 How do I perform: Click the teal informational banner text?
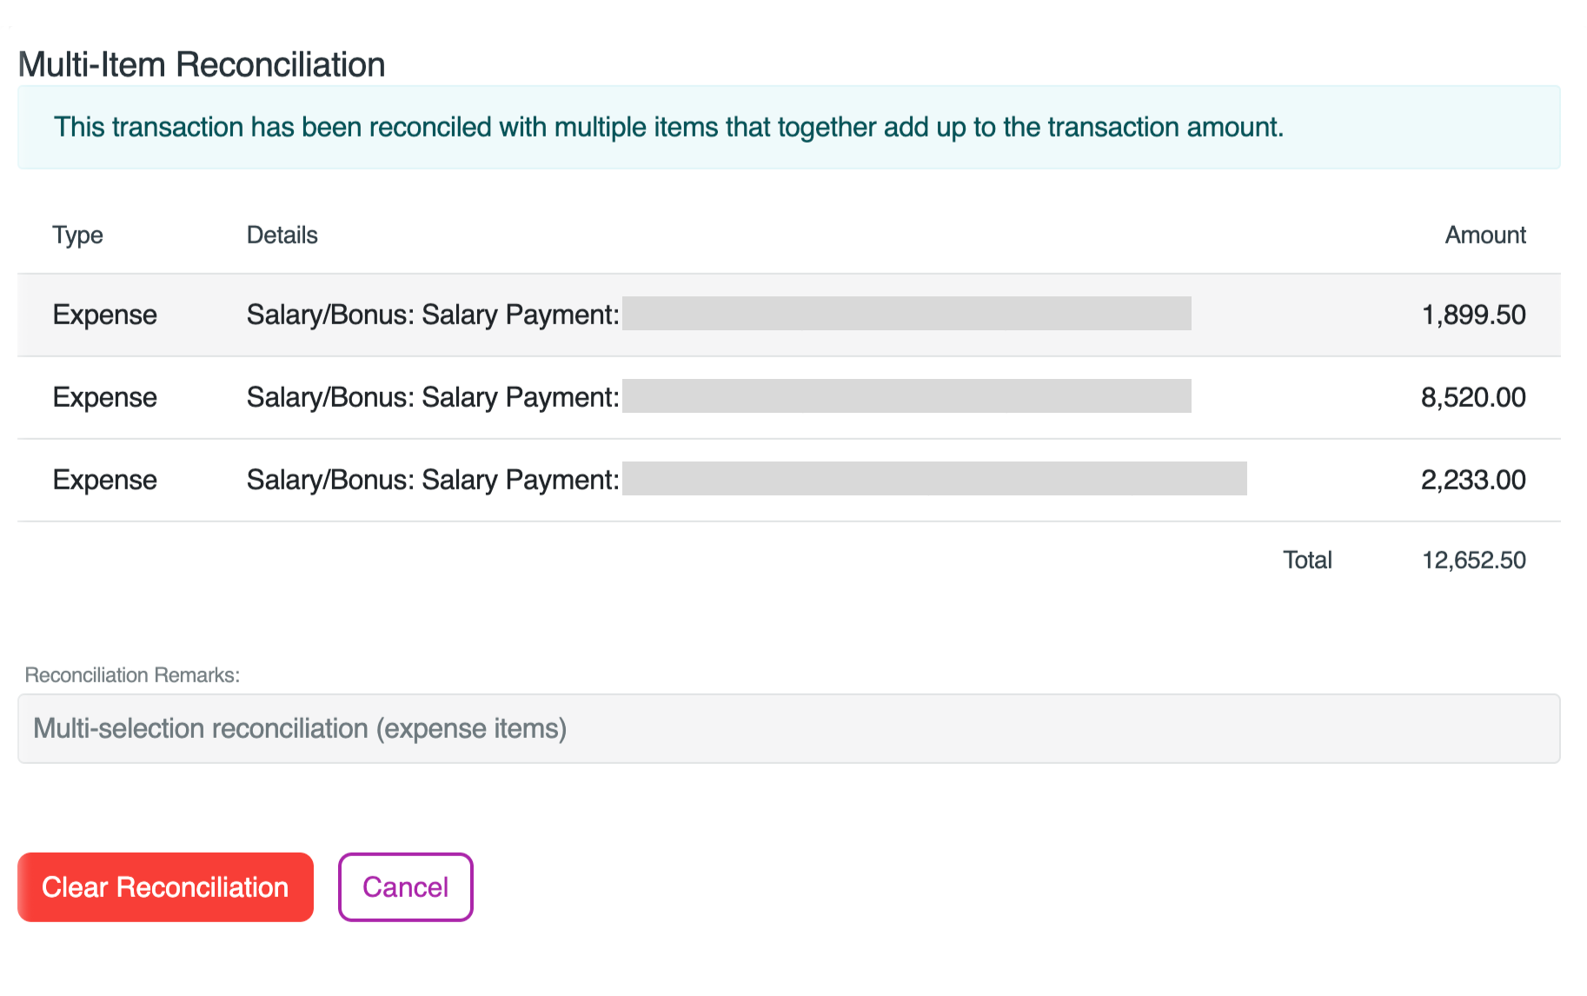pos(668,127)
